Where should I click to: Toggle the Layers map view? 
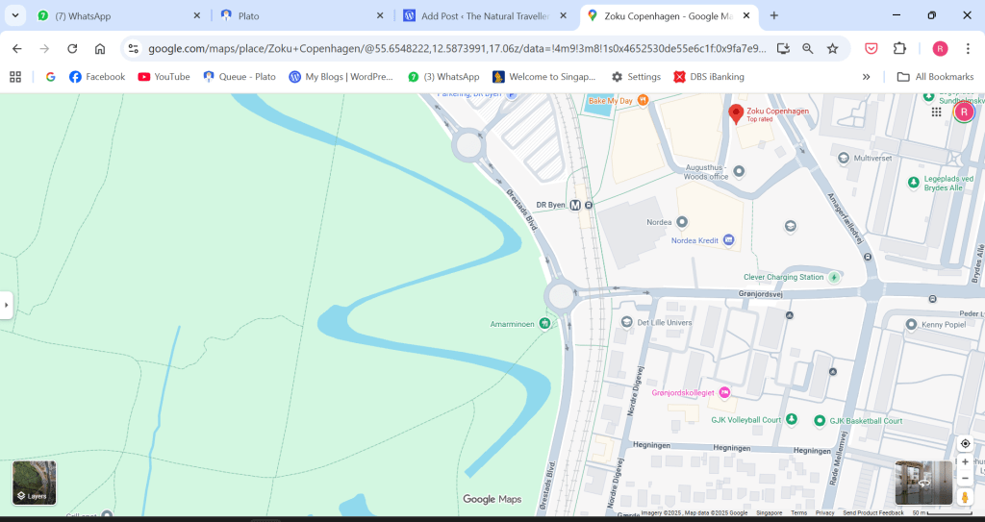pos(34,483)
